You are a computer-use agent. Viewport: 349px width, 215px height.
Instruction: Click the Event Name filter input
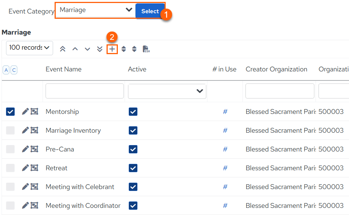coord(85,91)
